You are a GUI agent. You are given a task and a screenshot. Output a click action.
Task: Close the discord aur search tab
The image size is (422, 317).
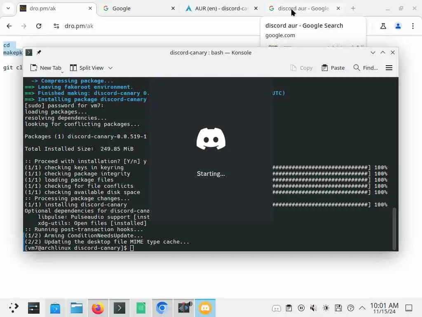pos(338,8)
